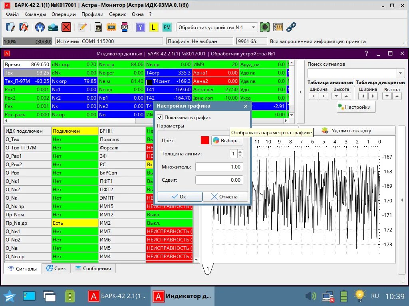409x306 pixels.
Task: Click the RU keyboard layout indicator
Action: click(x=375, y=296)
